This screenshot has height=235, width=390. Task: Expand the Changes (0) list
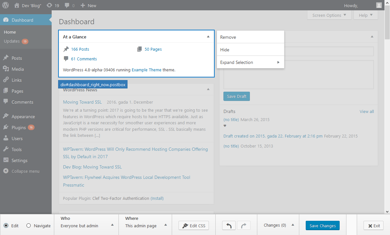tap(278, 225)
